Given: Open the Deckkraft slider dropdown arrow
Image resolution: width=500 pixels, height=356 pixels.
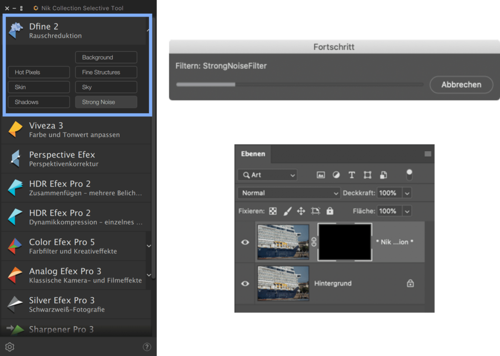Looking at the screenshot, I should point(407,193).
